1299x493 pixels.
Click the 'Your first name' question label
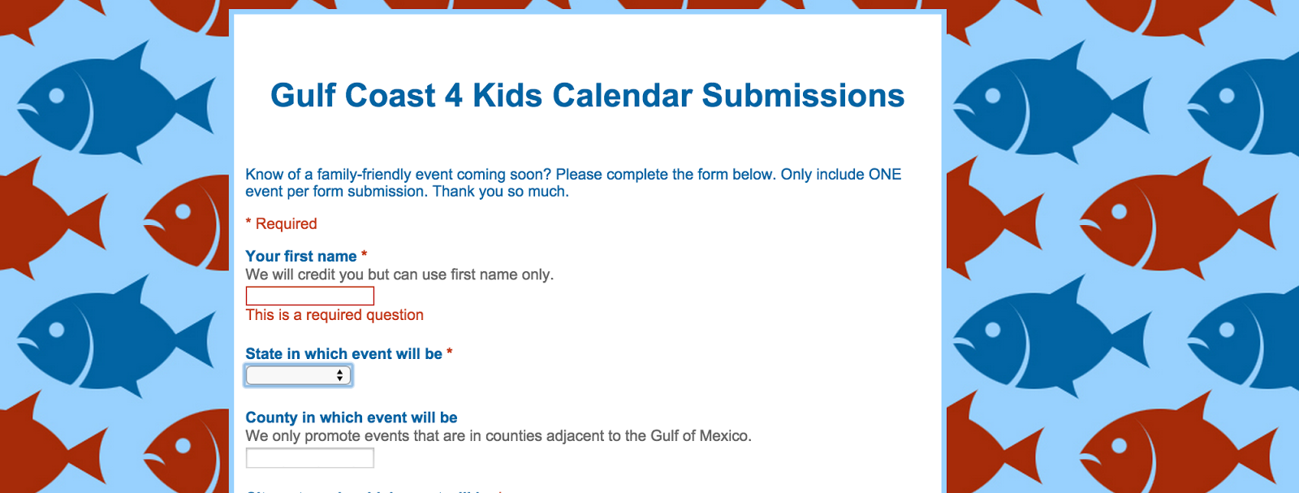(x=301, y=256)
